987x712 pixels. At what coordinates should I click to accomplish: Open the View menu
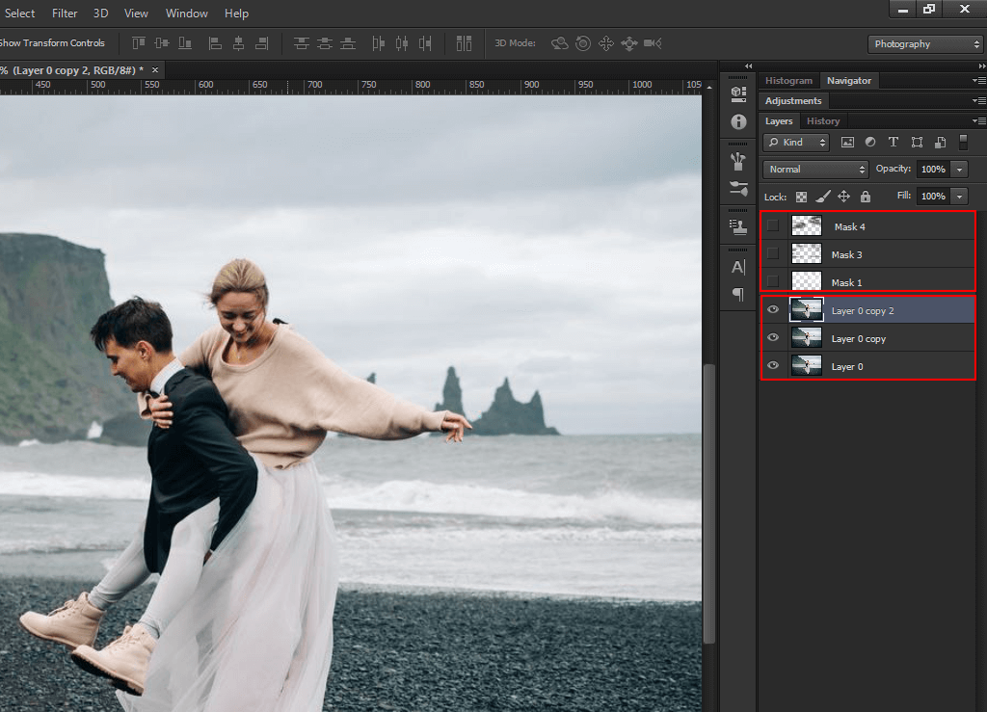(x=136, y=13)
